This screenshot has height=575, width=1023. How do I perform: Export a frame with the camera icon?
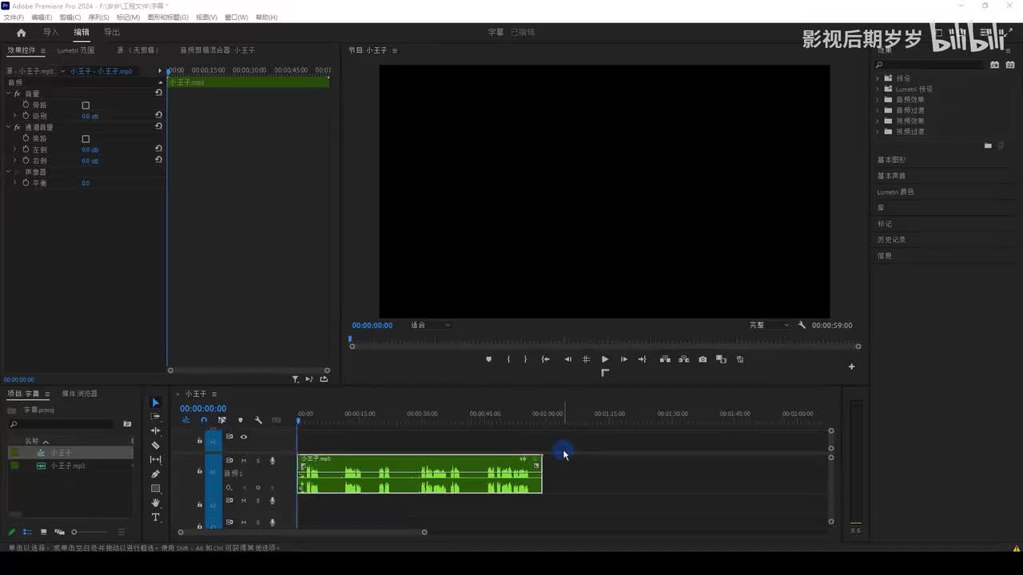[x=703, y=359]
